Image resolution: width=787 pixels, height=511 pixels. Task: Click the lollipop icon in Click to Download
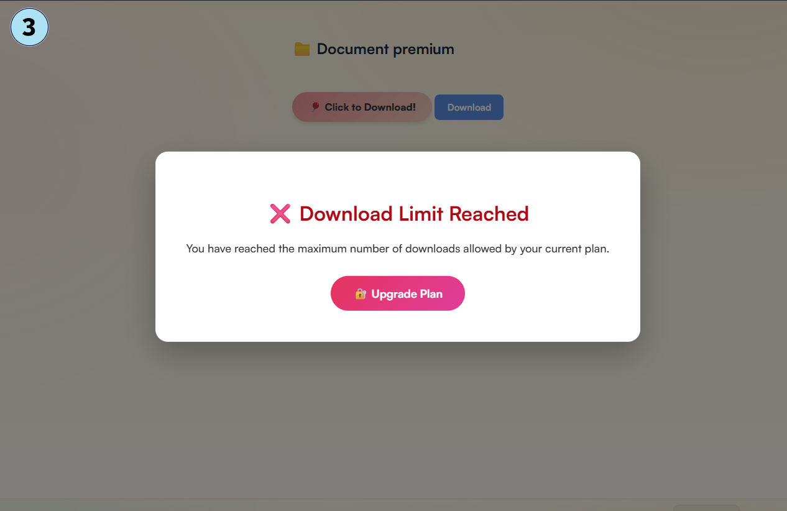[x=315, y=107]
